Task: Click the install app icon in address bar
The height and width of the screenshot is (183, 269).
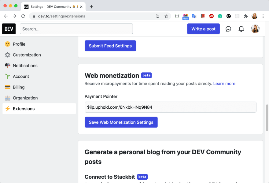Action: point(157,16)
